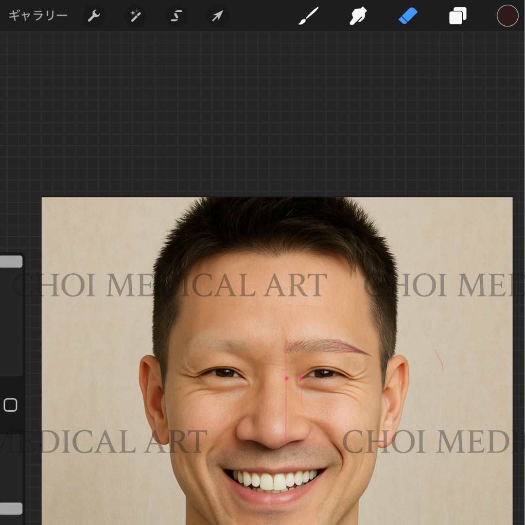Select the Paint brush tool
Image resolution: width=525 pixels, height=525 pixels.
[x=308, y=16]
